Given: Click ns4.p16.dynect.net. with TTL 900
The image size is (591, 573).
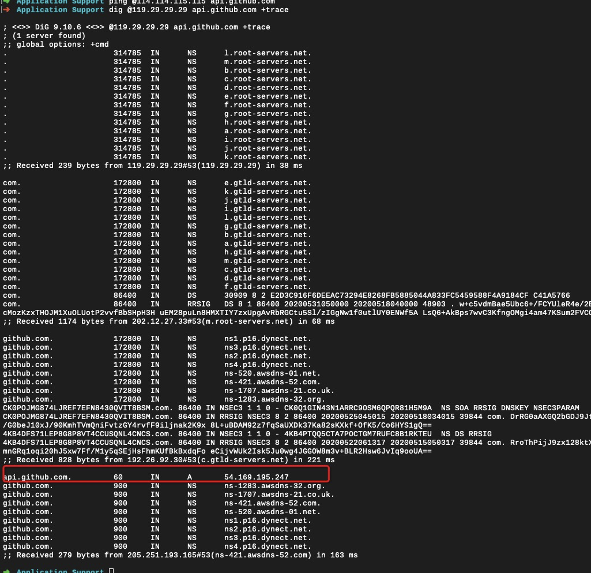Looking at the screenshot, I should click(268, 547).
